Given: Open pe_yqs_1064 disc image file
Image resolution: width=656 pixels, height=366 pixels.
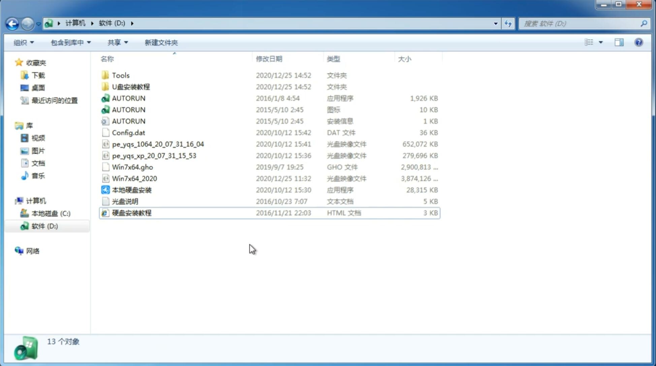Looking at the screenshot, I should click(x=158, y=144).
